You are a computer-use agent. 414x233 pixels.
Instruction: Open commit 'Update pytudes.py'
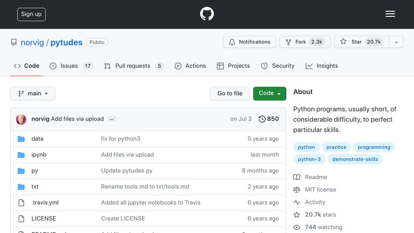point(127,171)
